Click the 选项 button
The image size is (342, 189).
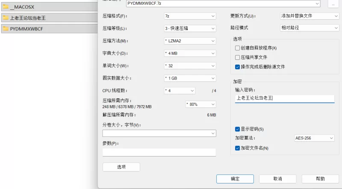pyautogui.click(x=121, y=167)
